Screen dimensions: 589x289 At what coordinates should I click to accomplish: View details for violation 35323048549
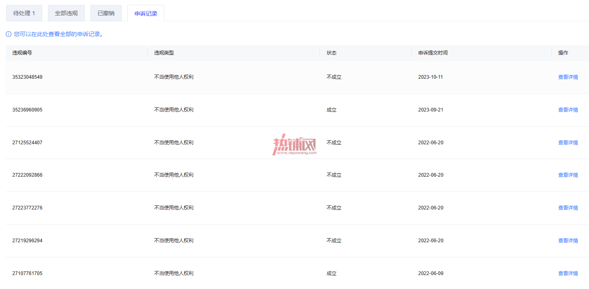pyautogui.click(x=568, y=77)
